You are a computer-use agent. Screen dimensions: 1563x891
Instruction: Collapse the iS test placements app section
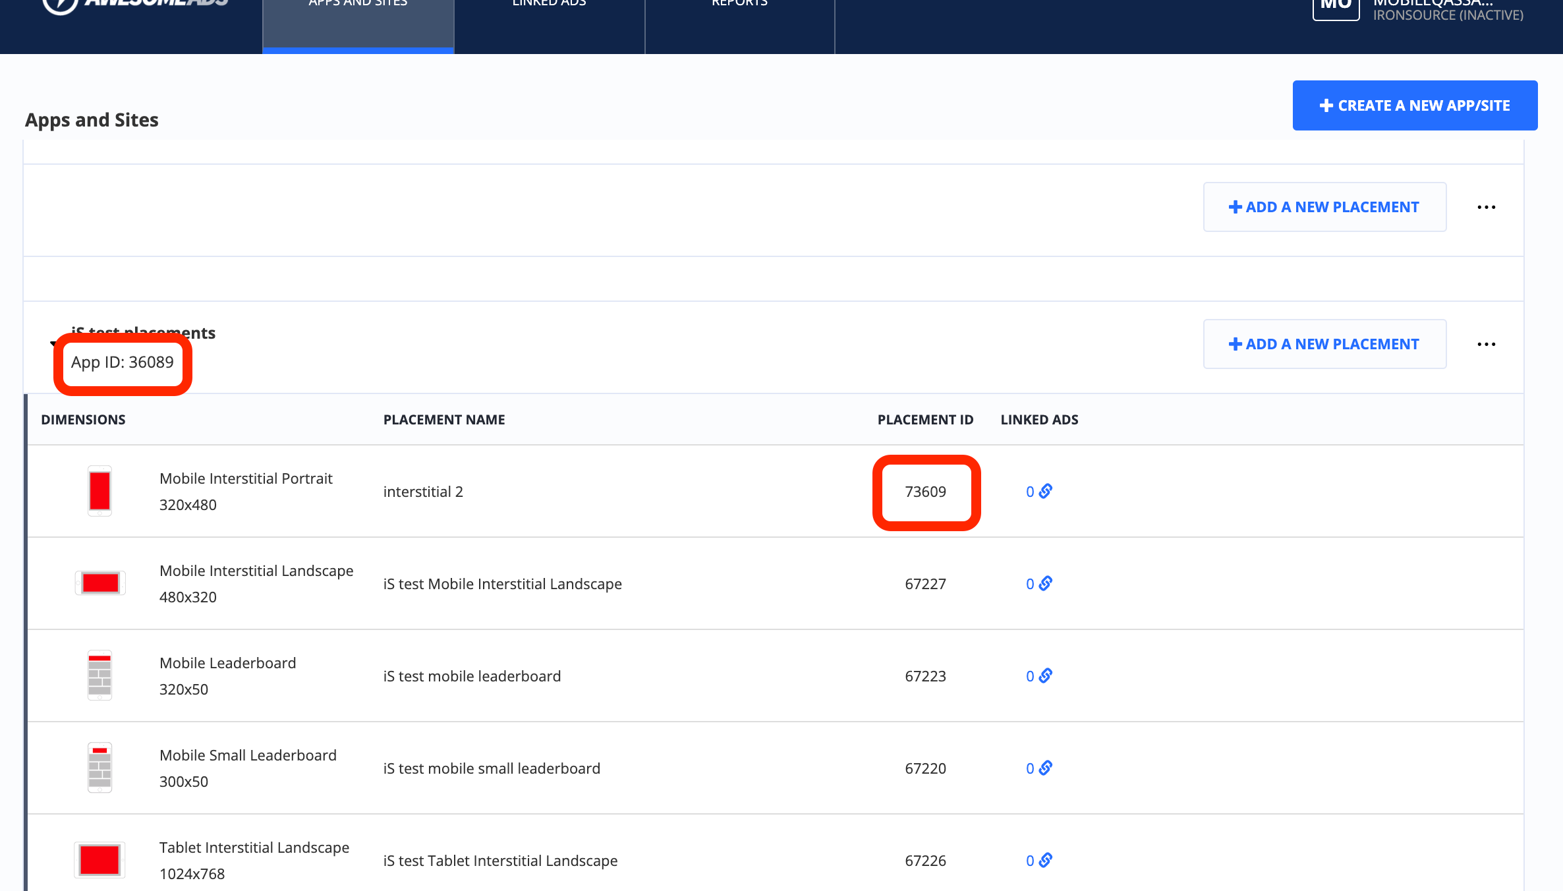pos(52,343)
